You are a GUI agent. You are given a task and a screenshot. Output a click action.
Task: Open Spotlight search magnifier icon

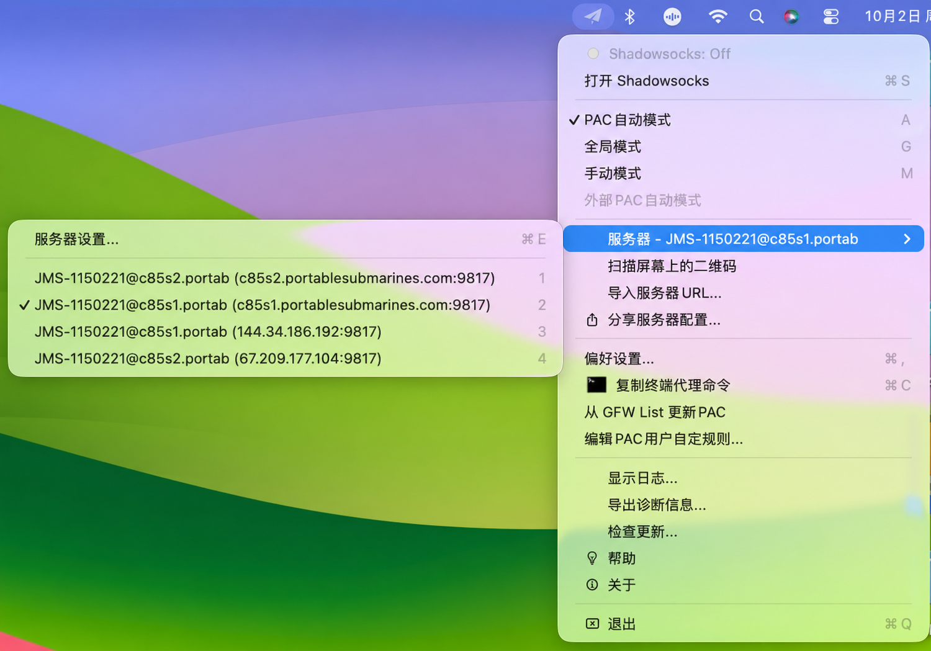pos(757,17)
